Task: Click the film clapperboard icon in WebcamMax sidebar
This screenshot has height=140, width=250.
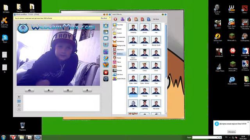Action: [x=106, y=32]
